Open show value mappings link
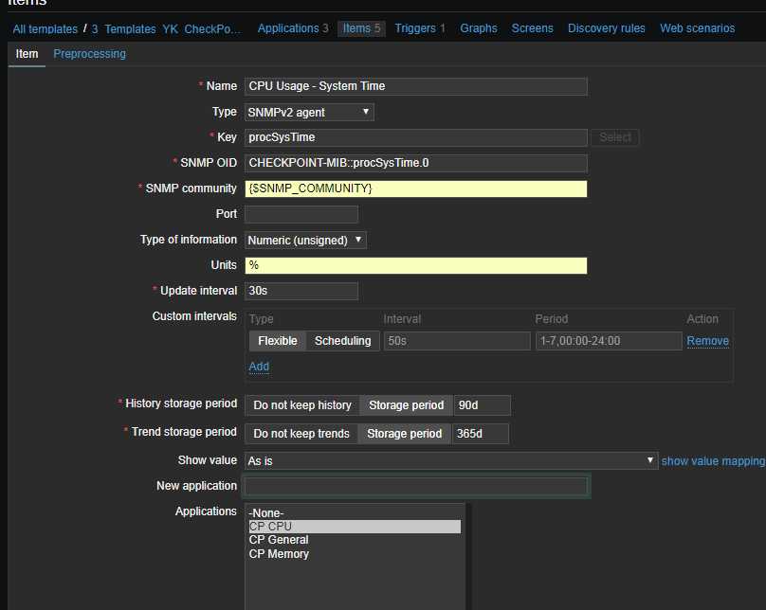This screenshot has width=766, height=610. tap(713, 461)
